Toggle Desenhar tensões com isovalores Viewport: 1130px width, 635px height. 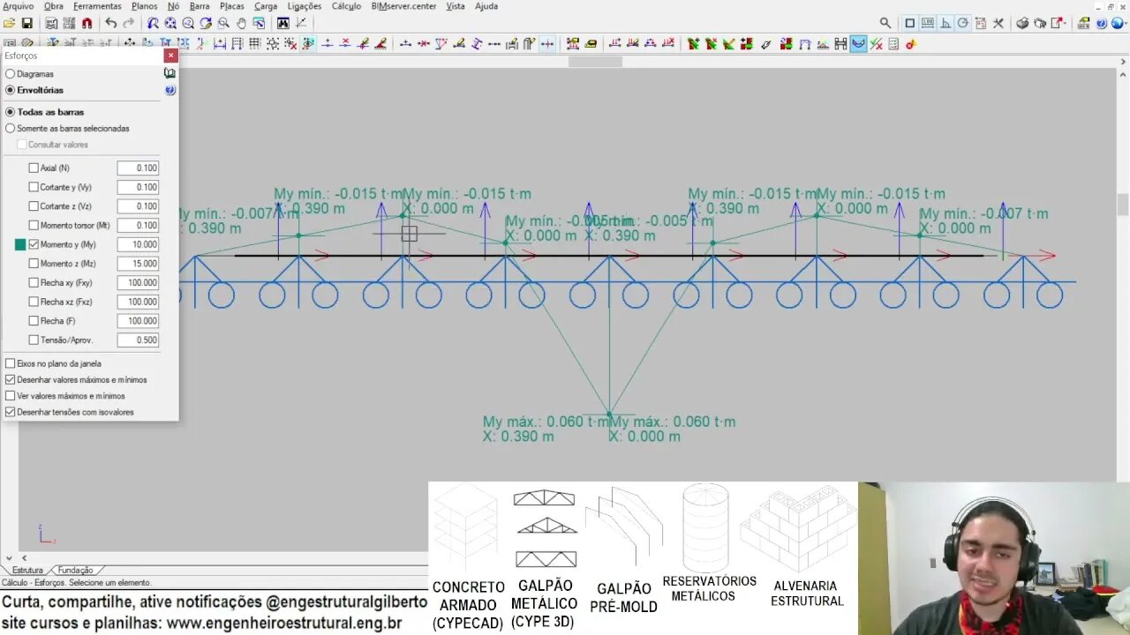click(x=11, y=412)
